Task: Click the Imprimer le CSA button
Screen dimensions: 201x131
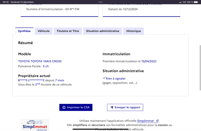Action: tap(76, 107)
